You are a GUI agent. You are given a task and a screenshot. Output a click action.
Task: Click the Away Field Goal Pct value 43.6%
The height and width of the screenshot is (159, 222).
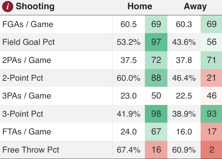tap(184, 42)
